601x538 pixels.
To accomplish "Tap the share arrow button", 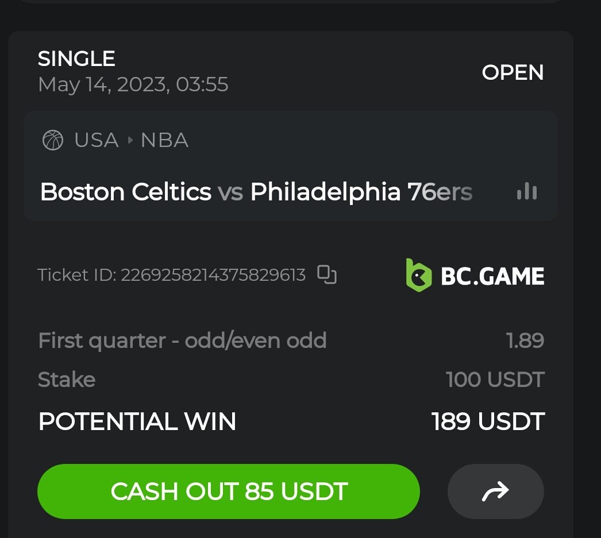I will click(x=495, y=491).
